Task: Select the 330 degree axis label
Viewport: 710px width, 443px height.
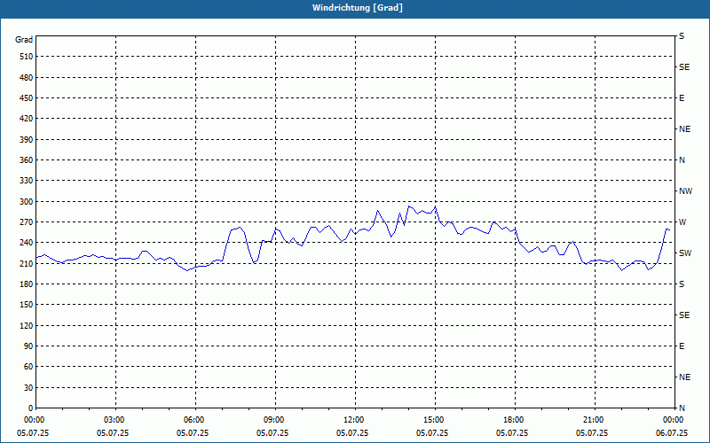Action: pos(27,181)
